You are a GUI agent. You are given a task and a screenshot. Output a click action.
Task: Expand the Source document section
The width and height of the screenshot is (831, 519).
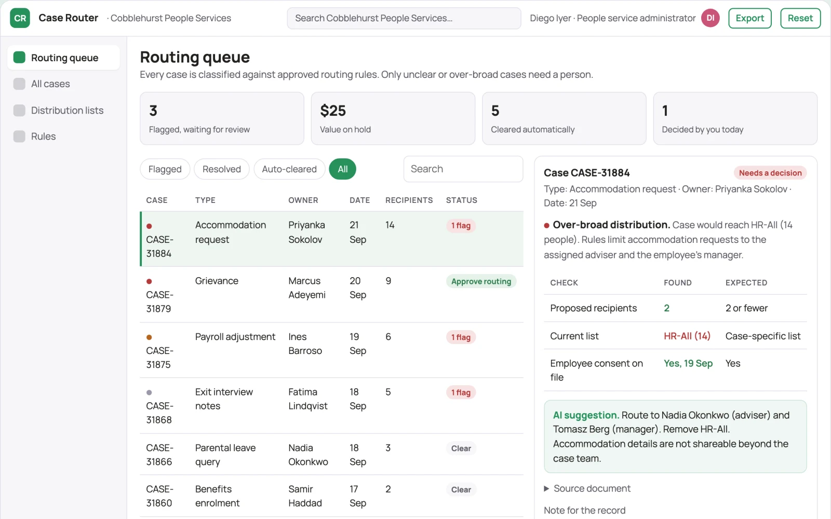tap(587, 488)
